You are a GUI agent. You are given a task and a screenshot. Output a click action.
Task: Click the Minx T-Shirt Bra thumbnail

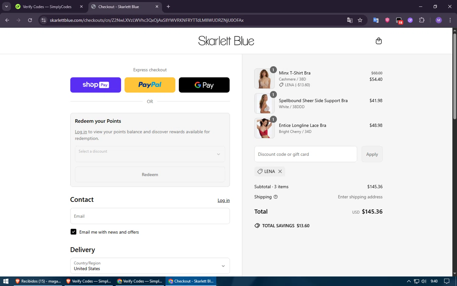(264, 79)
